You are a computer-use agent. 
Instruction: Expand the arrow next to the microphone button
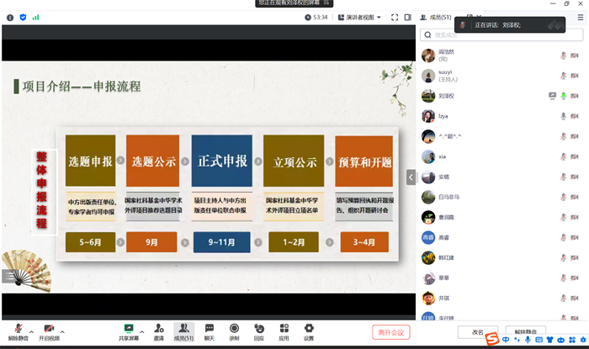click(32, 330)
